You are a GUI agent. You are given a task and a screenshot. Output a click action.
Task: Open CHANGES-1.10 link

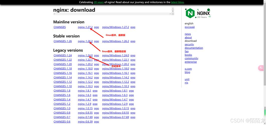pyautogui.click(x=63, y=86)
